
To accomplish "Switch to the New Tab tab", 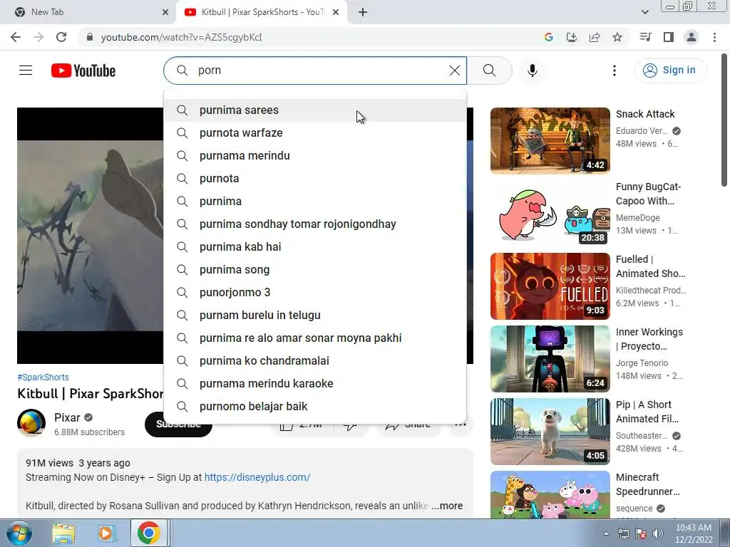I will click(x=88, y=12).
